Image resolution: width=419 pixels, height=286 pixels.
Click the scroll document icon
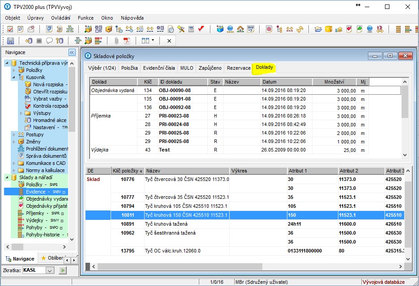[x=60, y=29]
